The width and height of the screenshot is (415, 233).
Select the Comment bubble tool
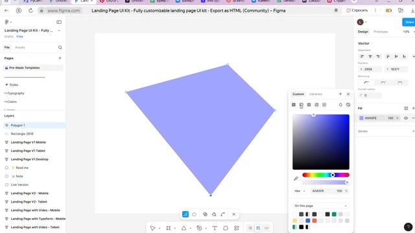(x=226, y=228)
